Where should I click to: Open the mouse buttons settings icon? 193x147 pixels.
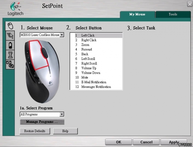point(10,26)
